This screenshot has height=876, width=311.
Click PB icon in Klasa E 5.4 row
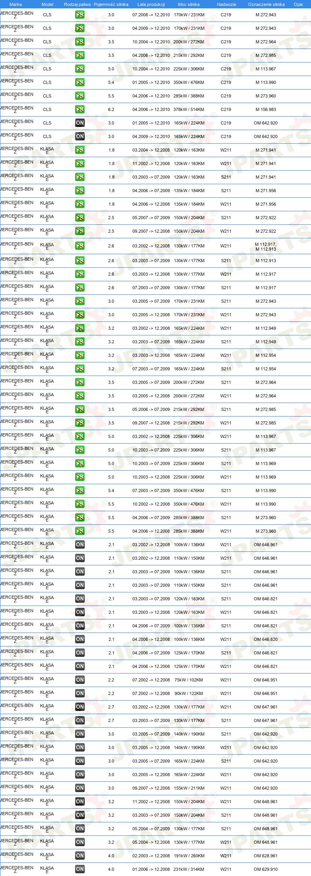80,491
